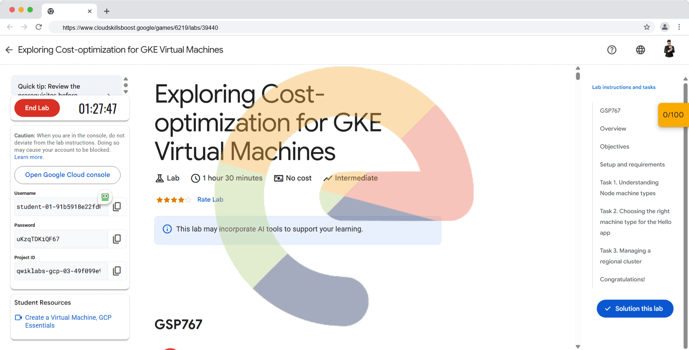Viewport: 689px width, 350px height.
Task: Jump to Objectives in the outline
Action: click(x=614, y=146)
